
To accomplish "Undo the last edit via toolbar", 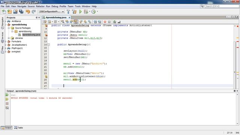I will [x=28, y=12].
